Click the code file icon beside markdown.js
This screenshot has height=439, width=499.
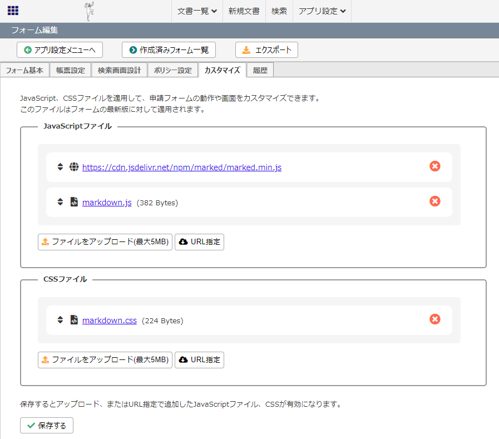(74, 202)
